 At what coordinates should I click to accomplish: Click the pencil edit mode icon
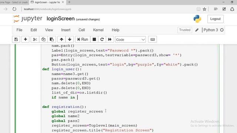click(x=197, y=30)
